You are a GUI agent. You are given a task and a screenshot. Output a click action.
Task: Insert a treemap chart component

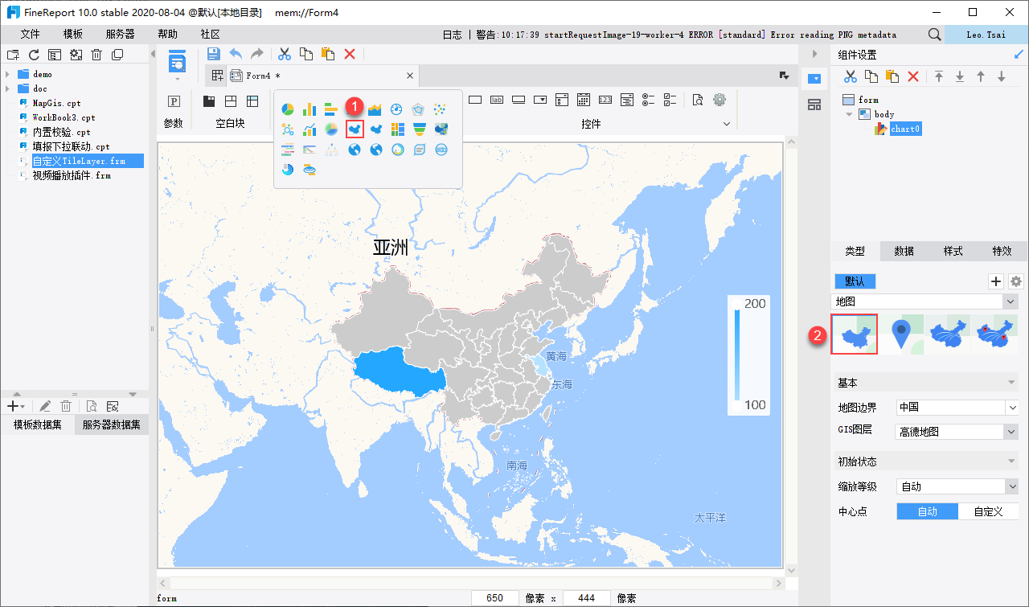pos(397,129)
